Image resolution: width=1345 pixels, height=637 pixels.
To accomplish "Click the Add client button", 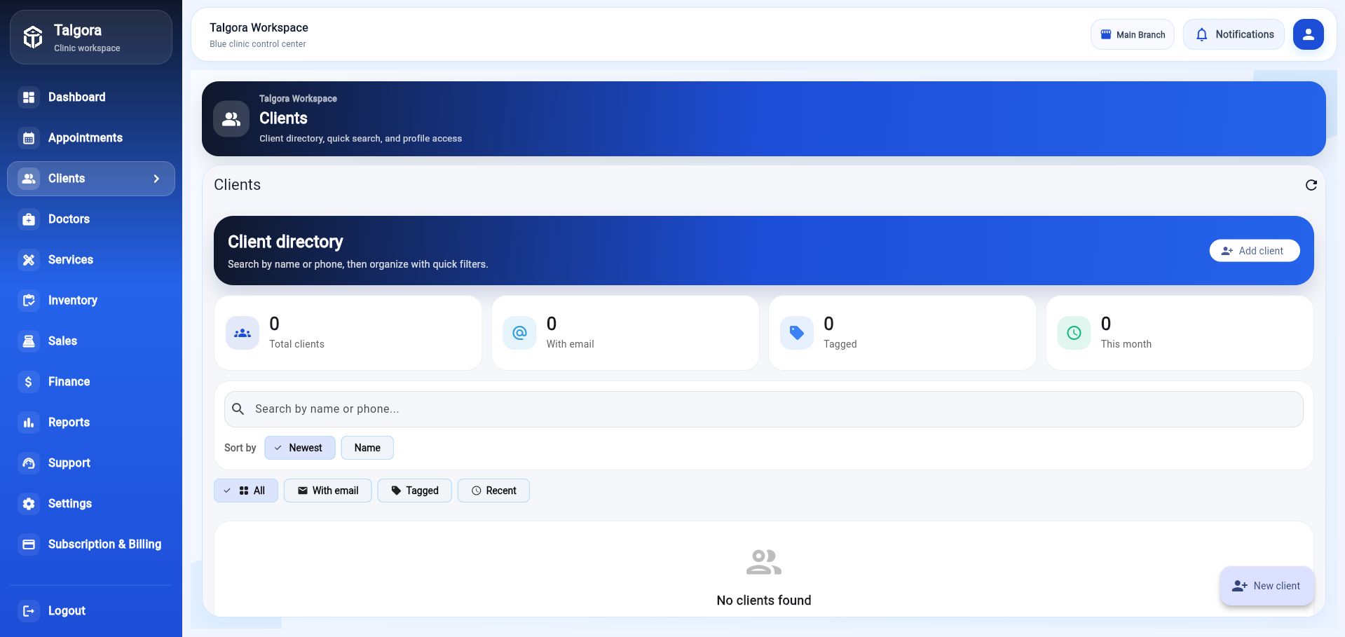I will (x=1255, y=251).
